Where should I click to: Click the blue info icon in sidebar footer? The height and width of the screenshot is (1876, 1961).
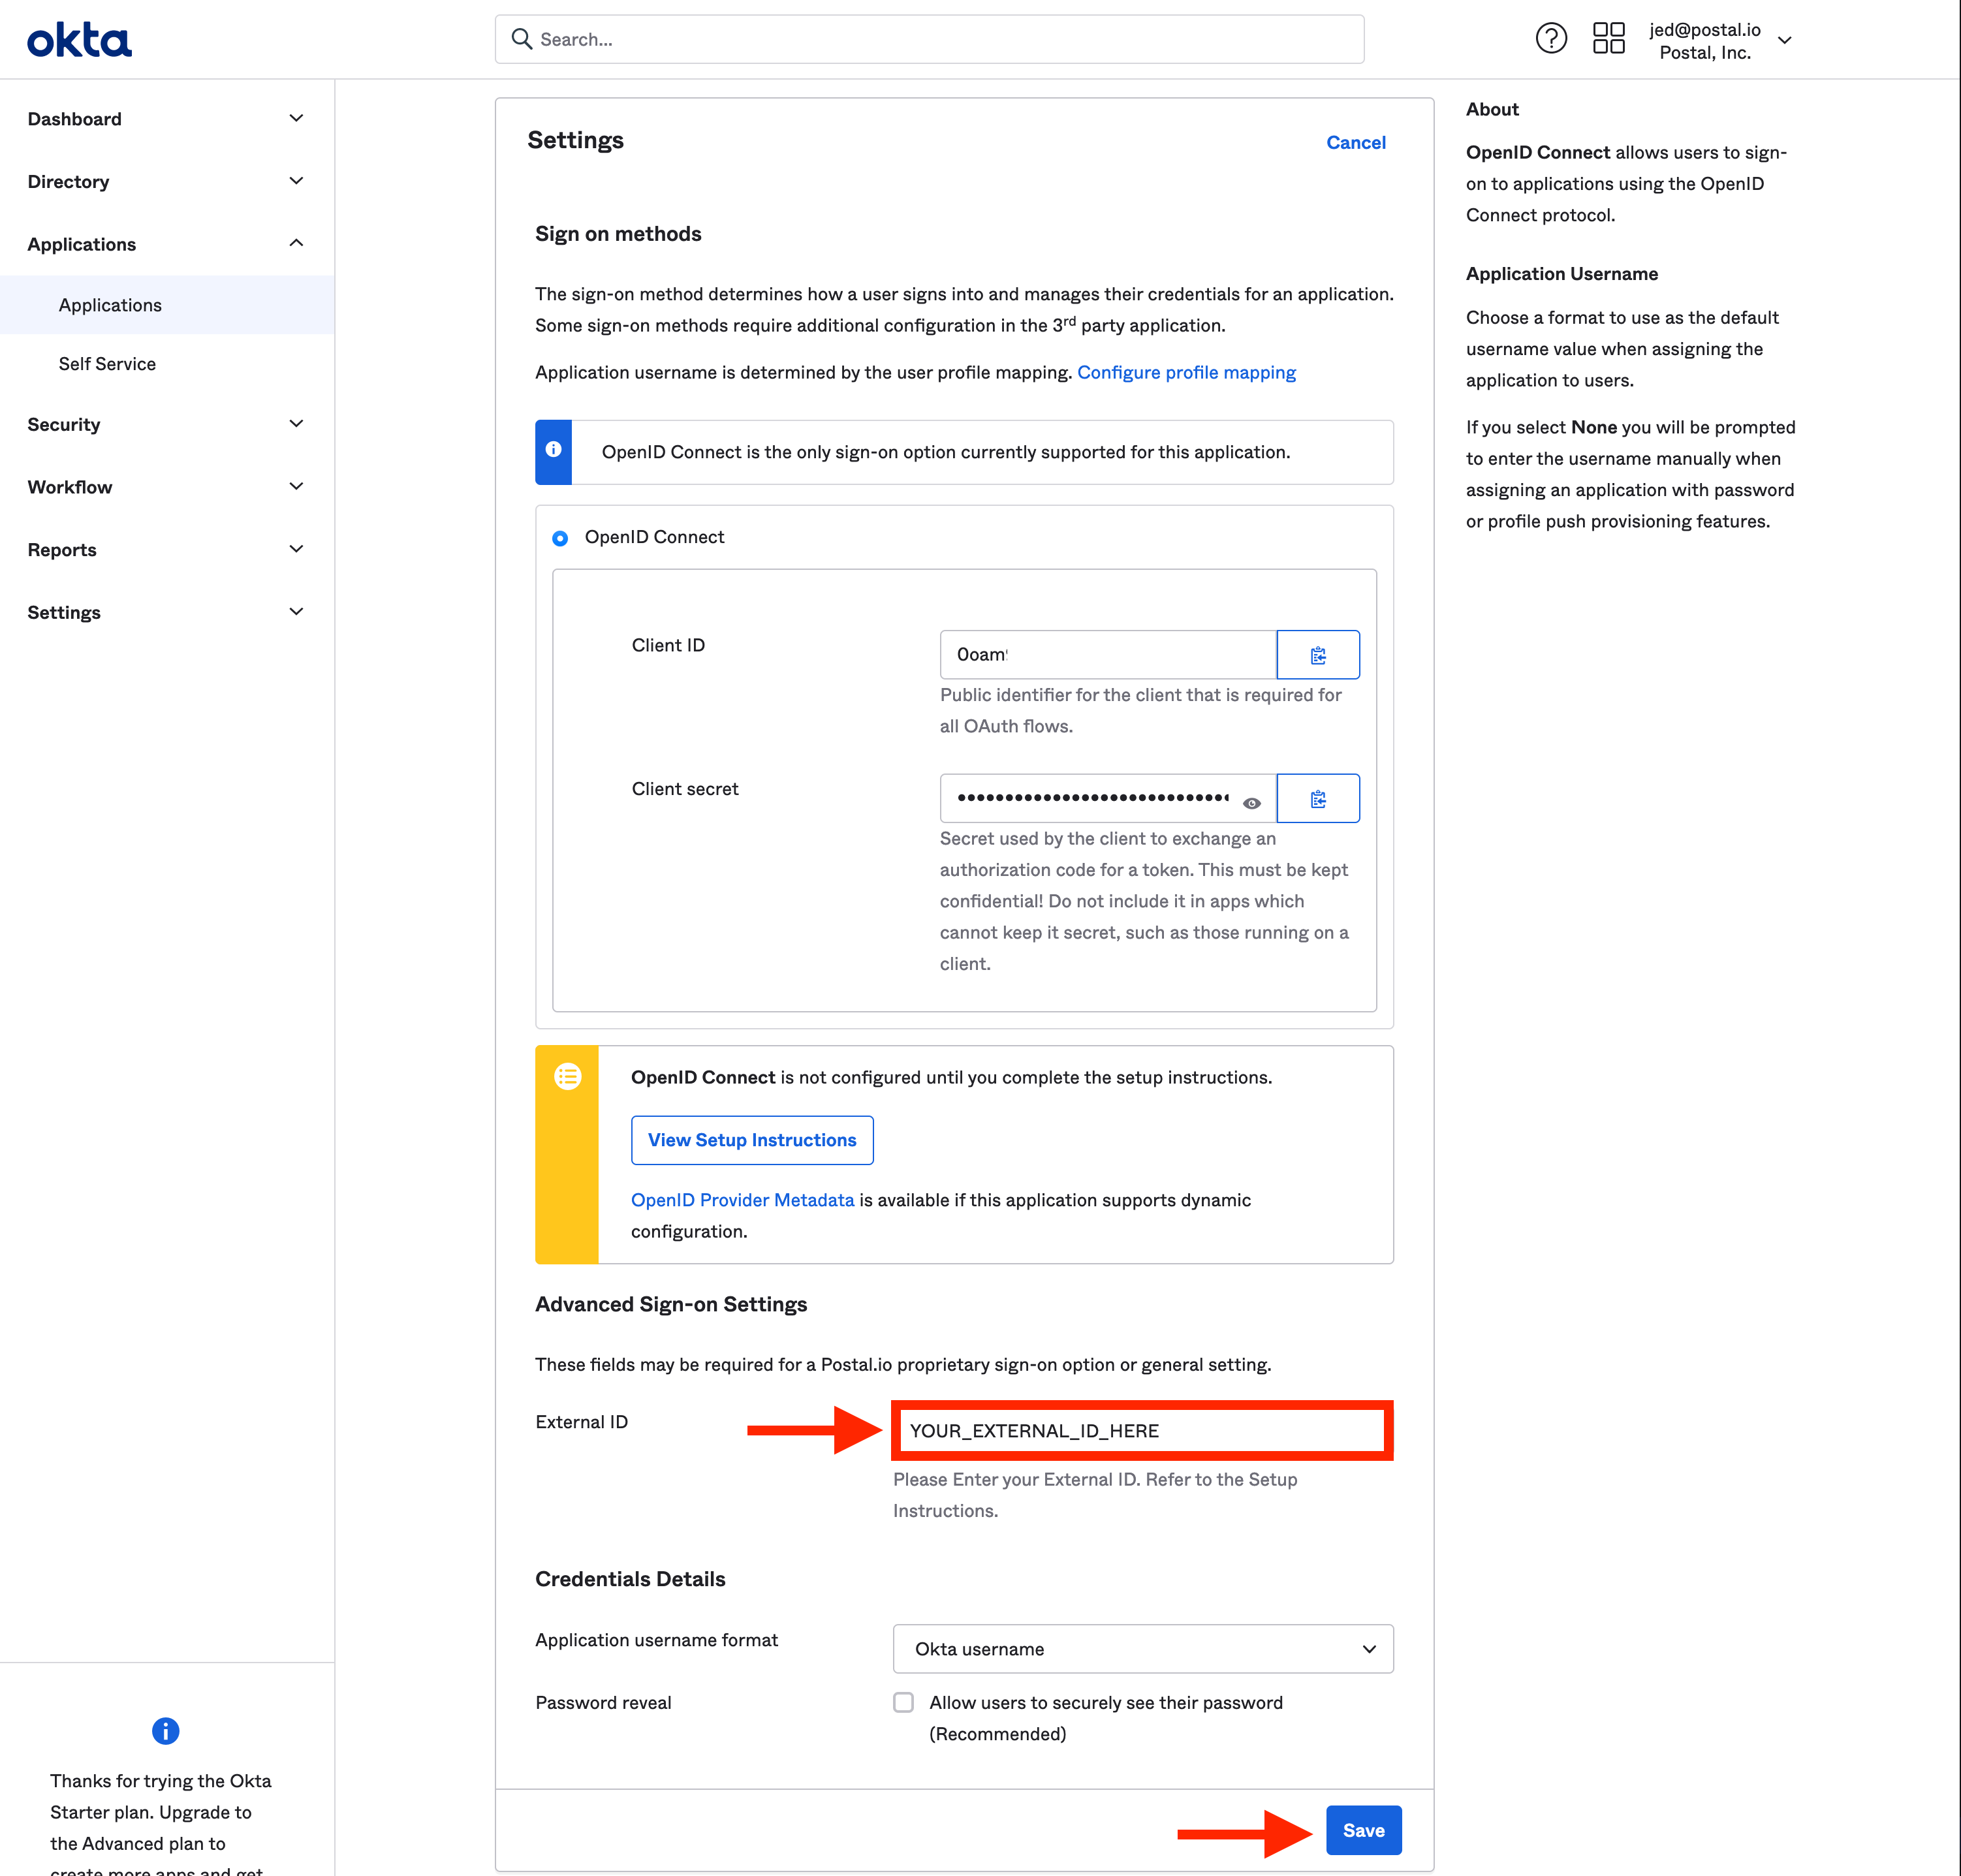coord(165,1731)
